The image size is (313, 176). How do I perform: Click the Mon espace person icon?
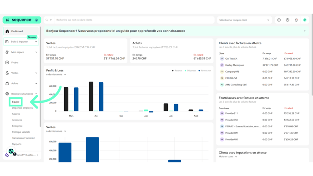click(x=7, y=52)
